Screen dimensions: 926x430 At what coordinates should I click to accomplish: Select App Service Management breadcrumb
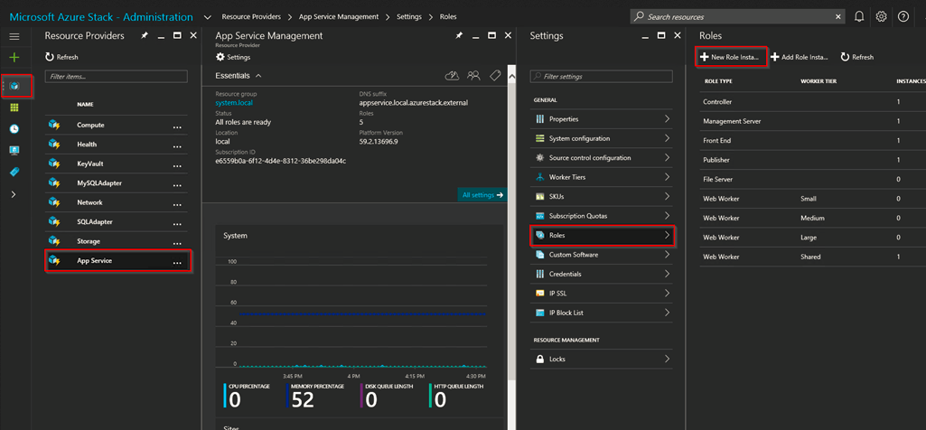click(338, 16)
